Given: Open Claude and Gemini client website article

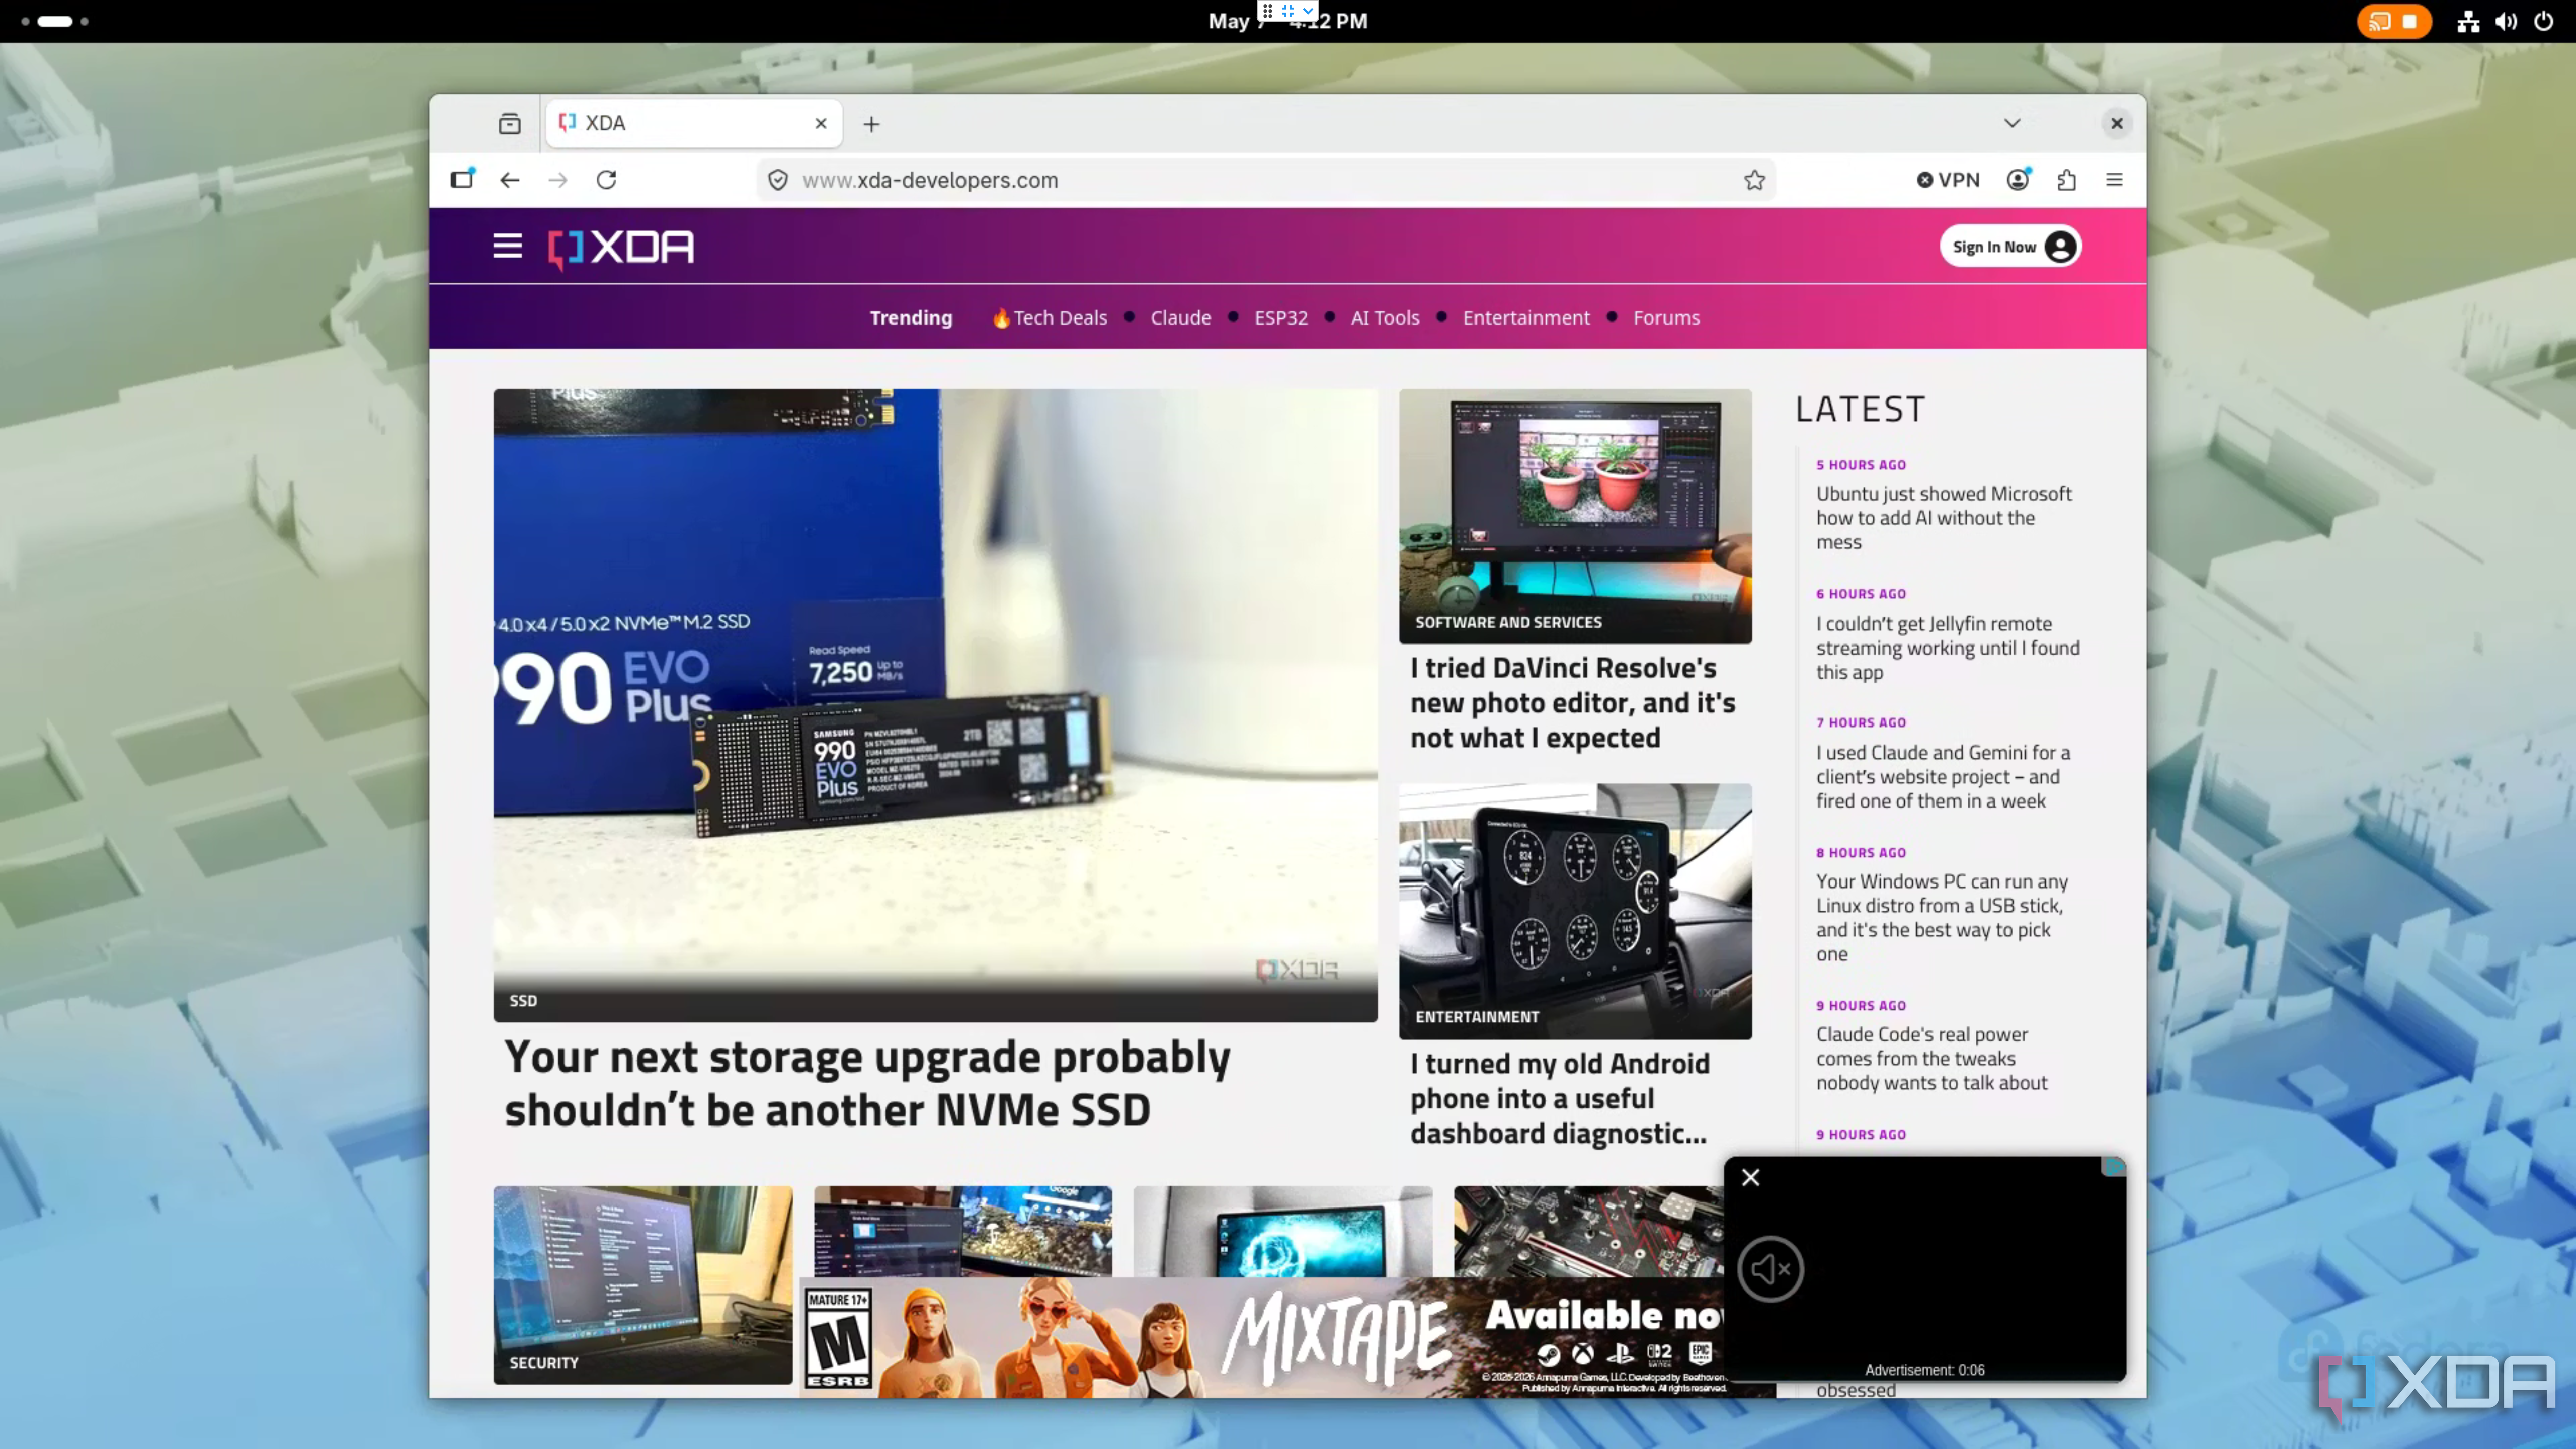Looking at the screenshot, I should [x=1943, y=777].
